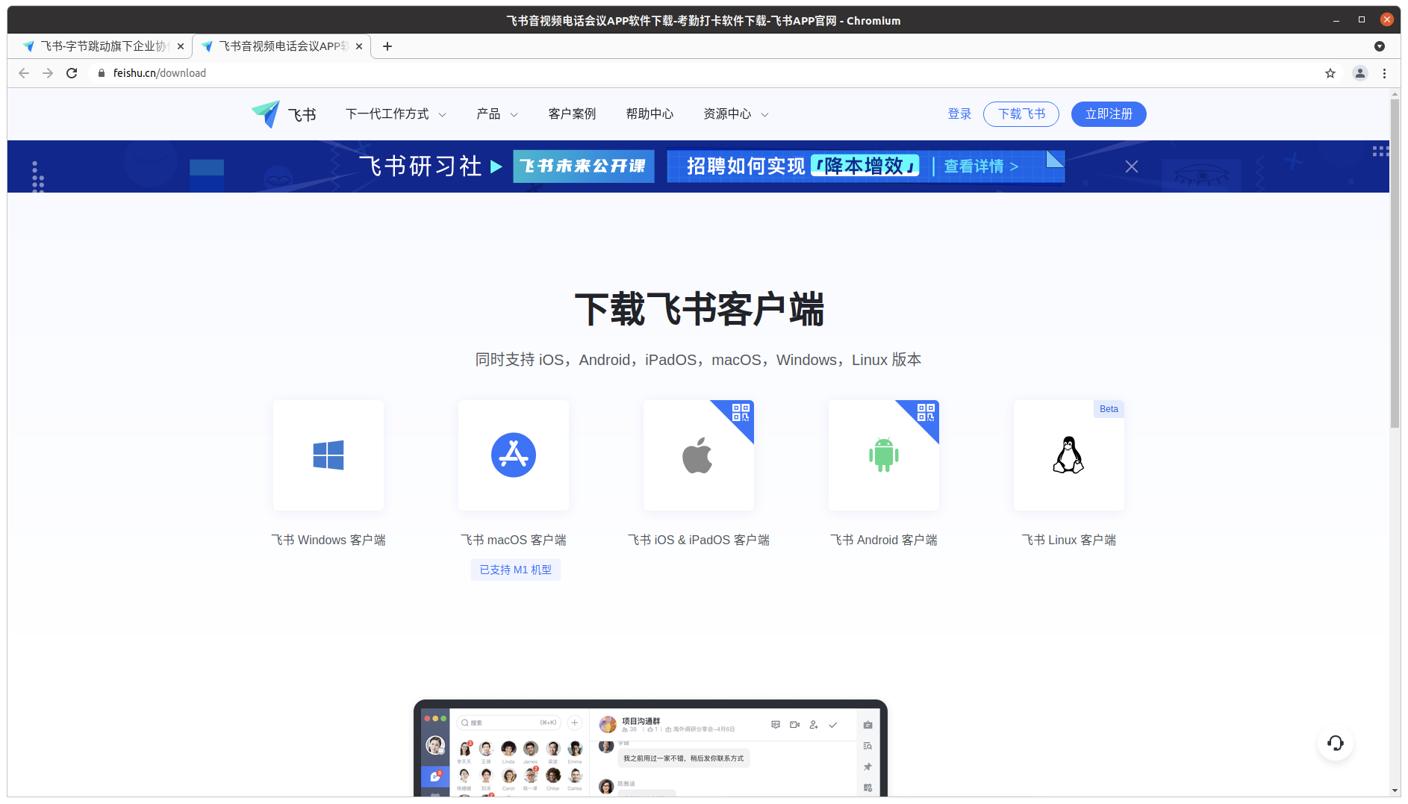Show QR code on the Android card
The image size is (1408, 804).
click(926, 412)
